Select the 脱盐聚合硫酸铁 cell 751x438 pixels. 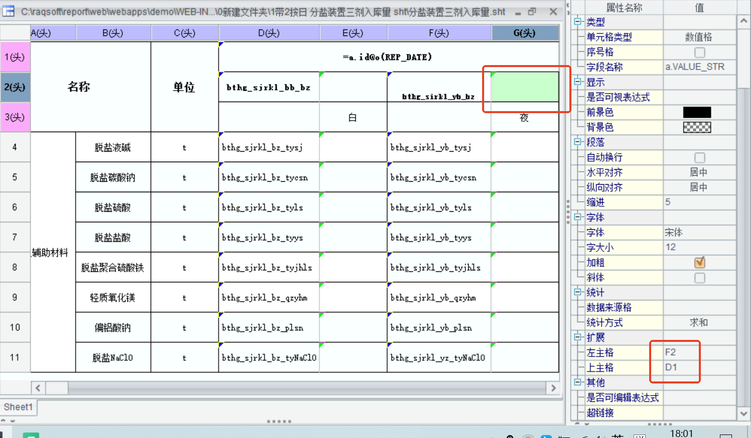(x=113, y=267)
